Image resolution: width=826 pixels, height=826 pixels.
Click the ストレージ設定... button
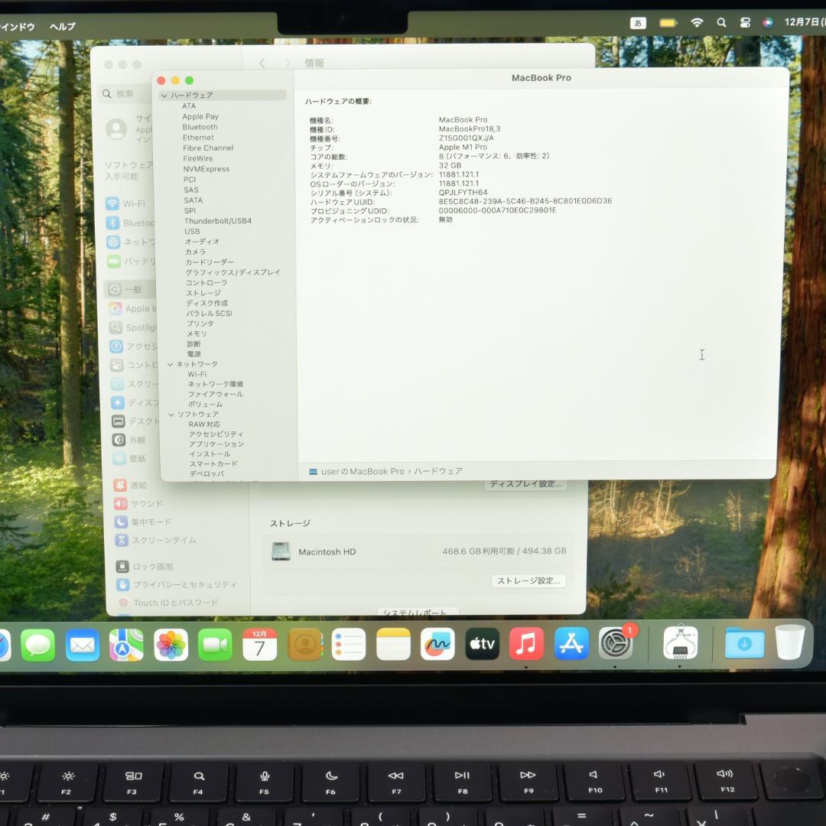[x=528, y=581]
